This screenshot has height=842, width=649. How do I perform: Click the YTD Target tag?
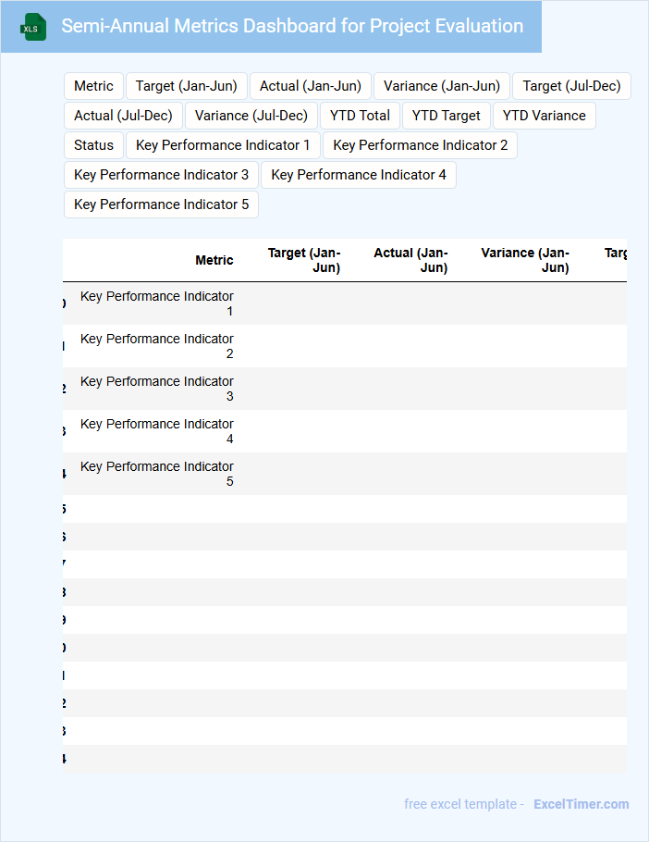tap(447, 116)
